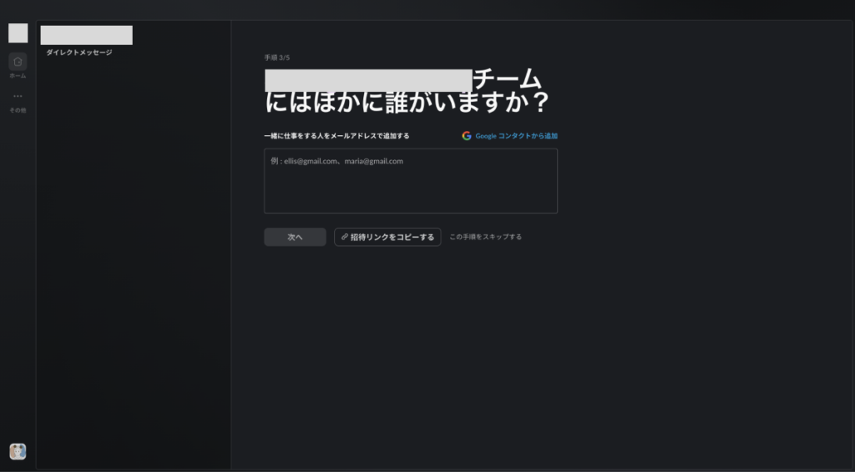855x472 pixels.
Task: Select ダイレクトメッセージ in the sidebar
Action: [79, 53]
